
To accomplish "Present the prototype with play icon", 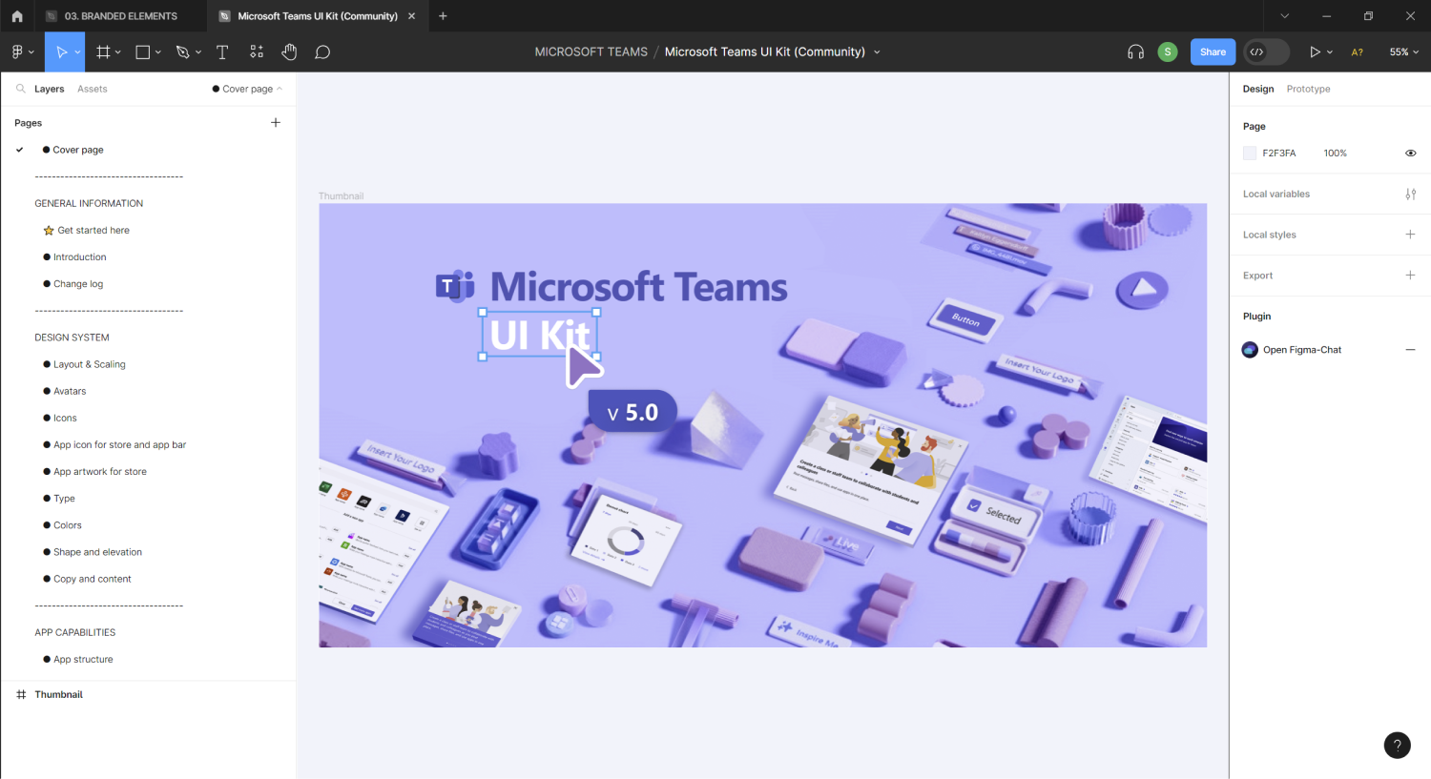I will (x=1315, y=52).
